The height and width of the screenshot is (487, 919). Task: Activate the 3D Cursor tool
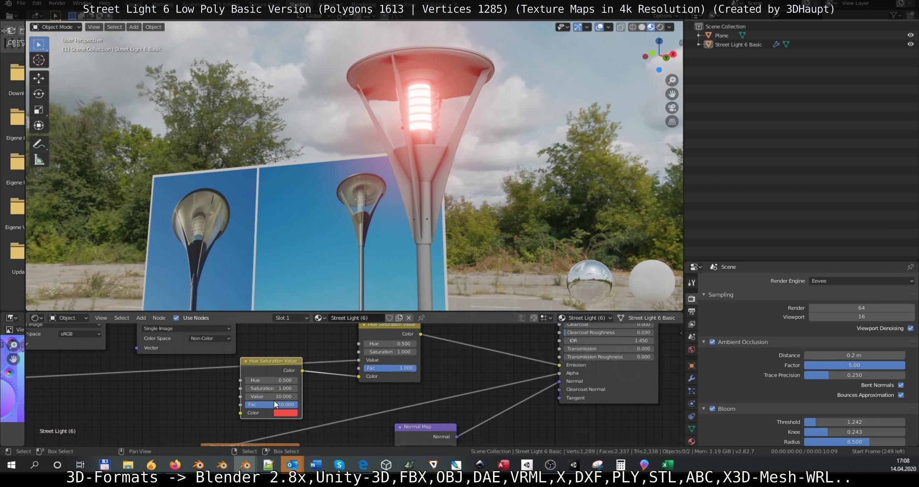point(39,60)
